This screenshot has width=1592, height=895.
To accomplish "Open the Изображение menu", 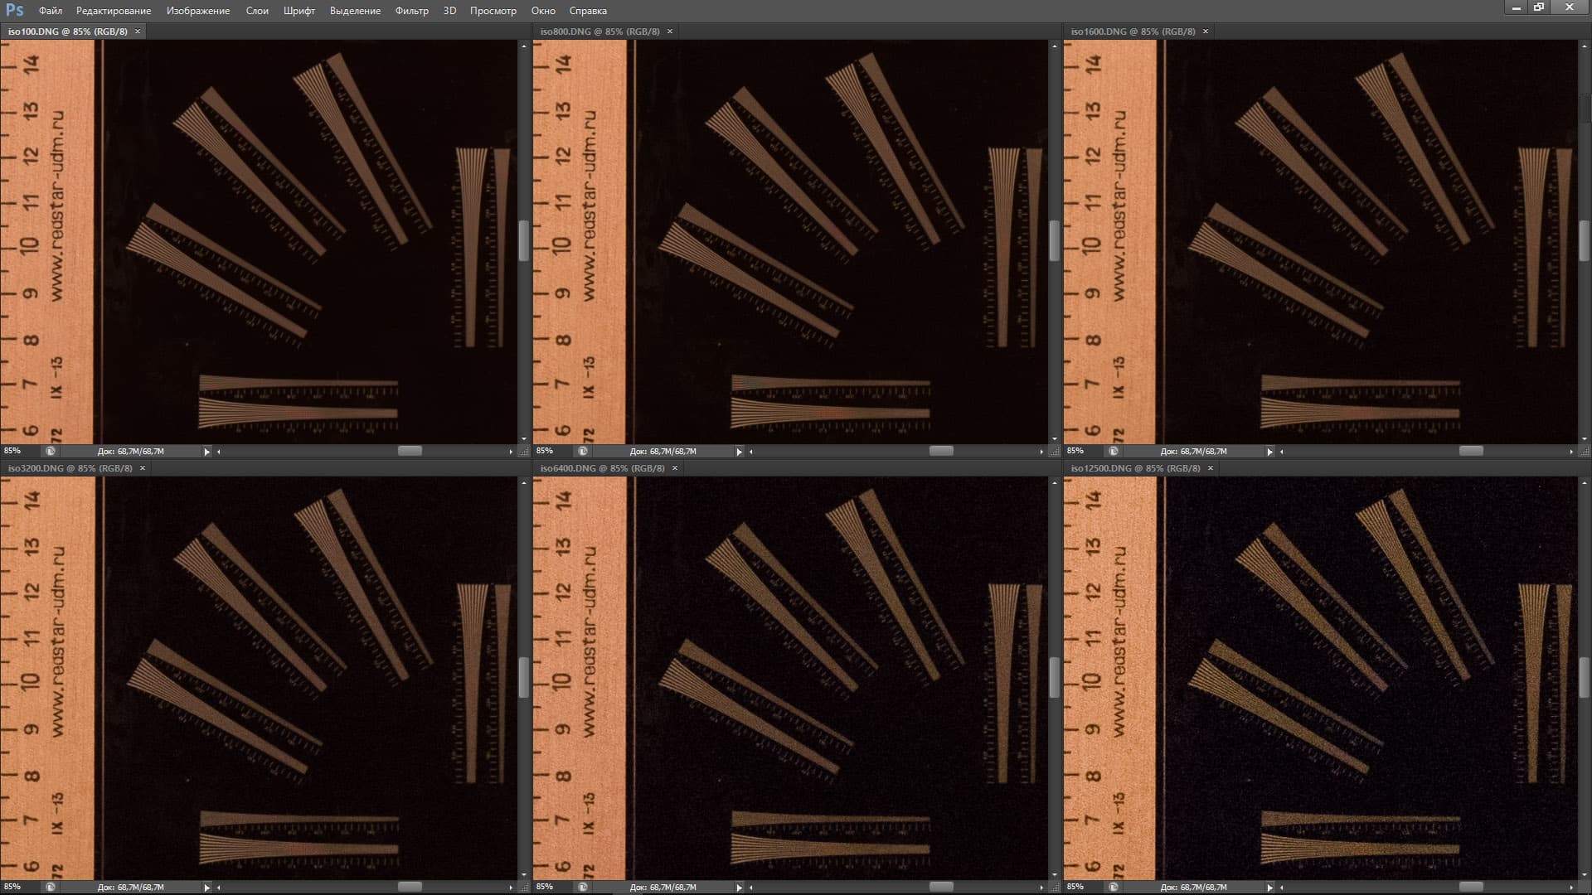I will (197, 11).
